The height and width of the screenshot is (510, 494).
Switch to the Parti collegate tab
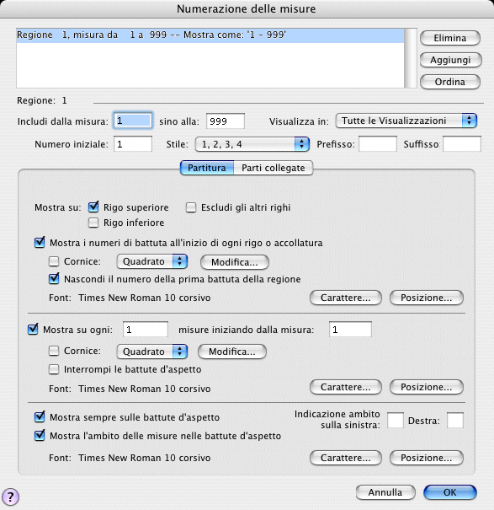tap(274, 168)
